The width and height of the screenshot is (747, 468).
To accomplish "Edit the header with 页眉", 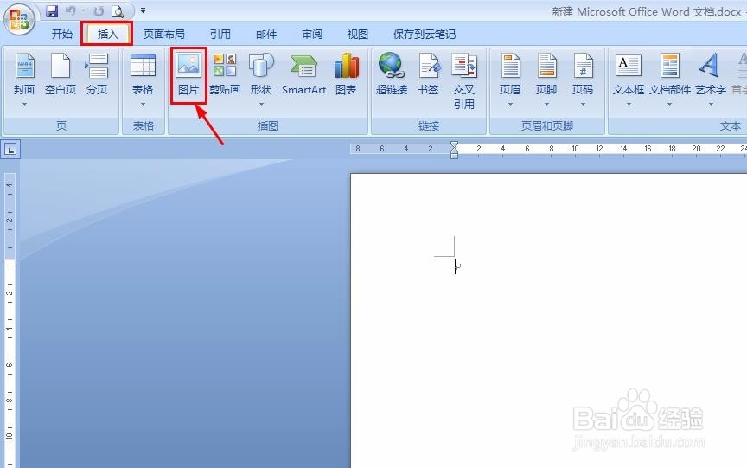I will coord(510,74).
